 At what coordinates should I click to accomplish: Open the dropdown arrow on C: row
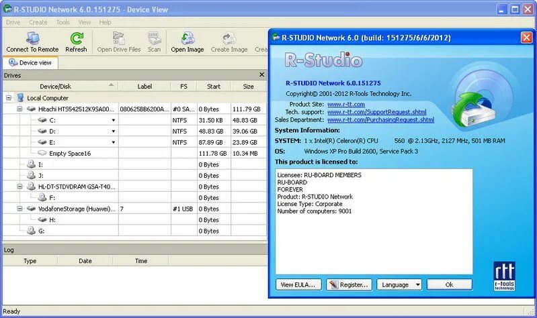tap(113, 120)
